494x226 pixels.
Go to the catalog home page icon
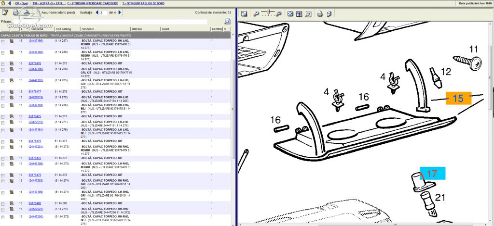click(3, 3)
